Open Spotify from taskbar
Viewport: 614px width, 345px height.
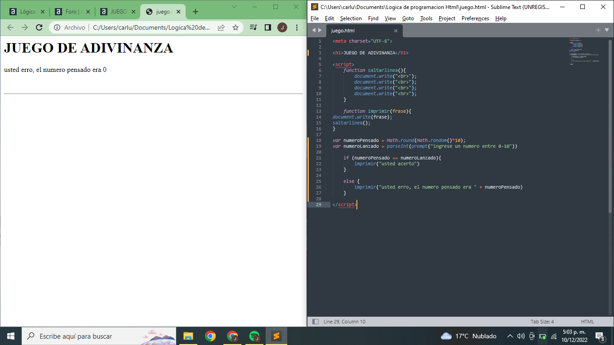coord(254,336)
